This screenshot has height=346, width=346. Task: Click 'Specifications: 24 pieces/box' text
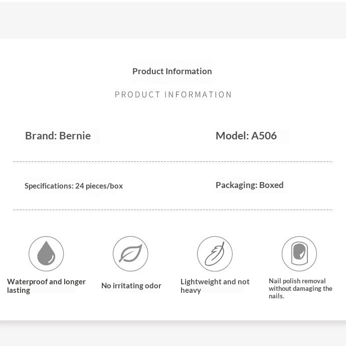74,186
